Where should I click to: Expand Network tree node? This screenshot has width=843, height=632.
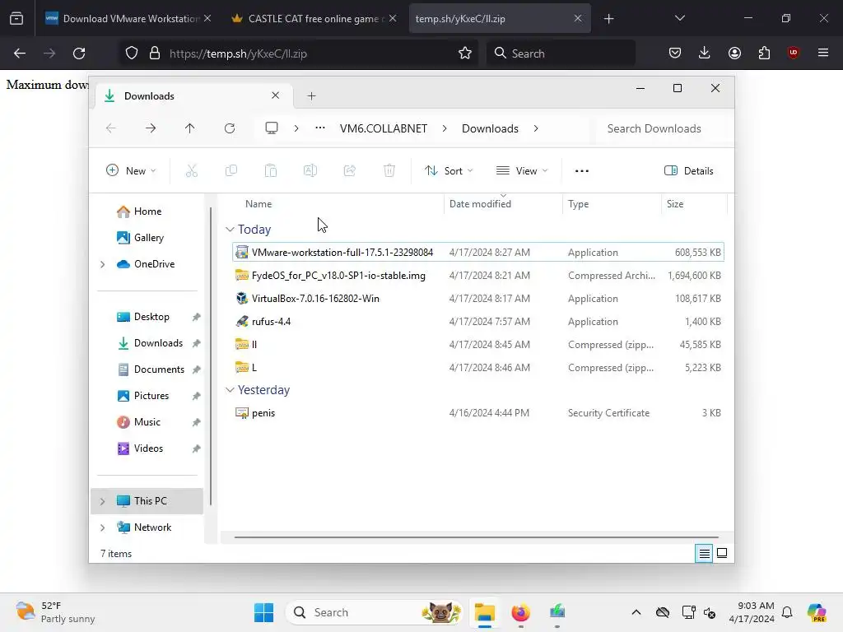[x=102, y=527]
